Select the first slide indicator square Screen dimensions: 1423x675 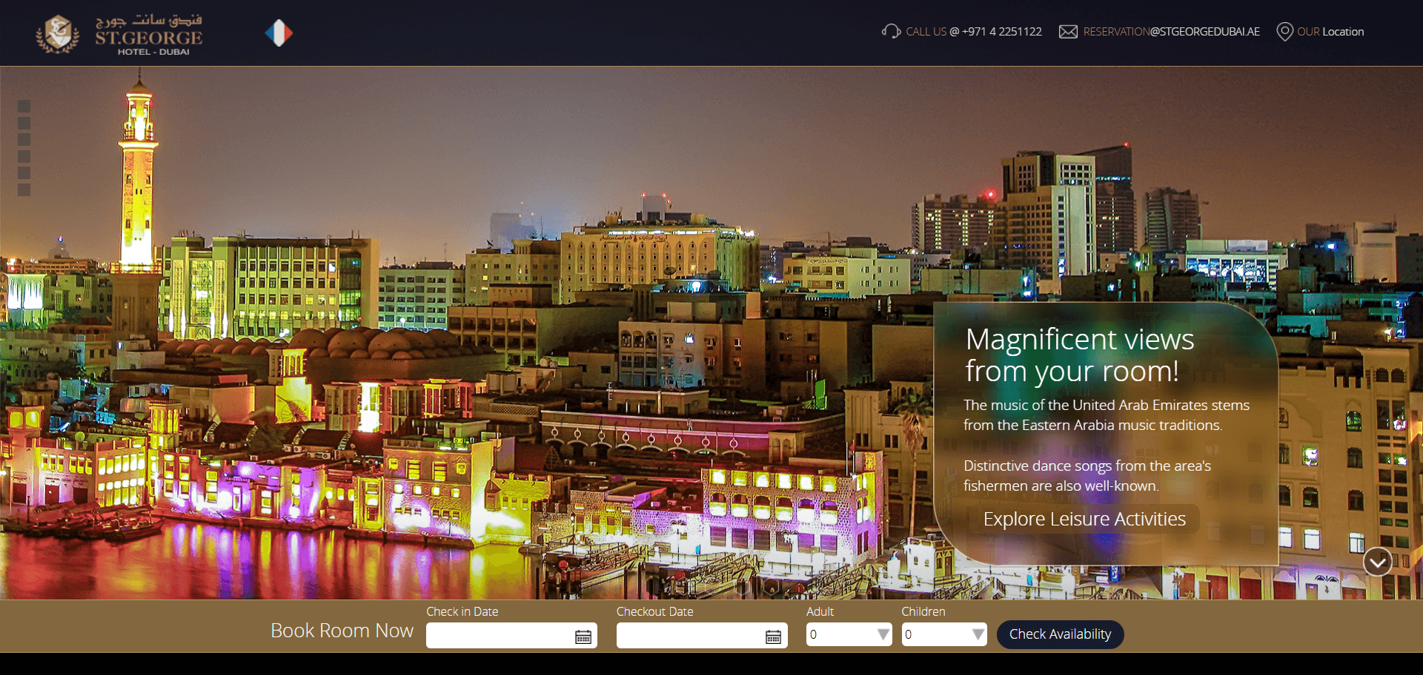pos(24,106)
